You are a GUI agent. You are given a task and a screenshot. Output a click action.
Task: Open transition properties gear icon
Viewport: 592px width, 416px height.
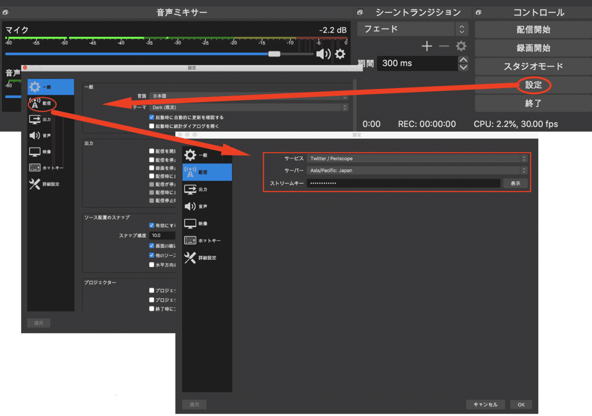click(461, 46)
